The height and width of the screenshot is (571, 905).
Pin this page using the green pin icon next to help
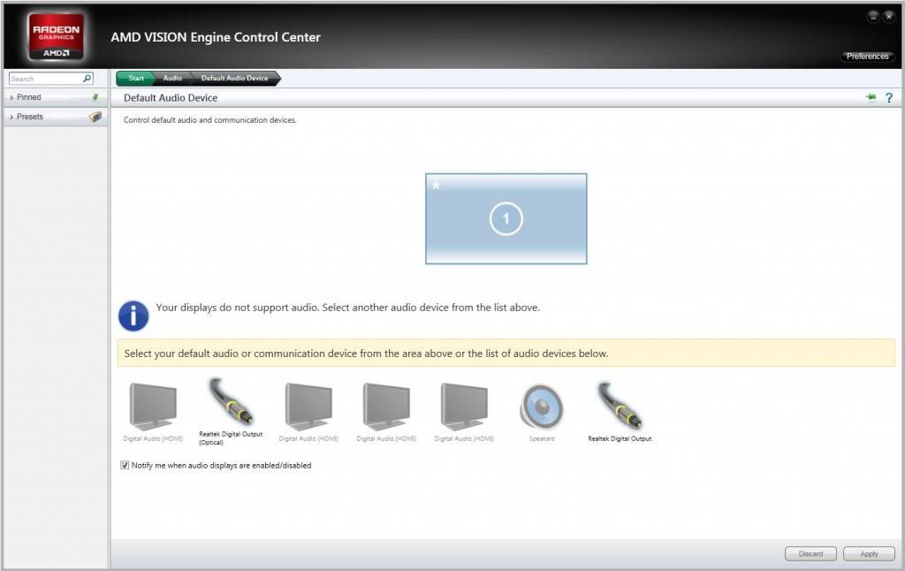(871, 97)
